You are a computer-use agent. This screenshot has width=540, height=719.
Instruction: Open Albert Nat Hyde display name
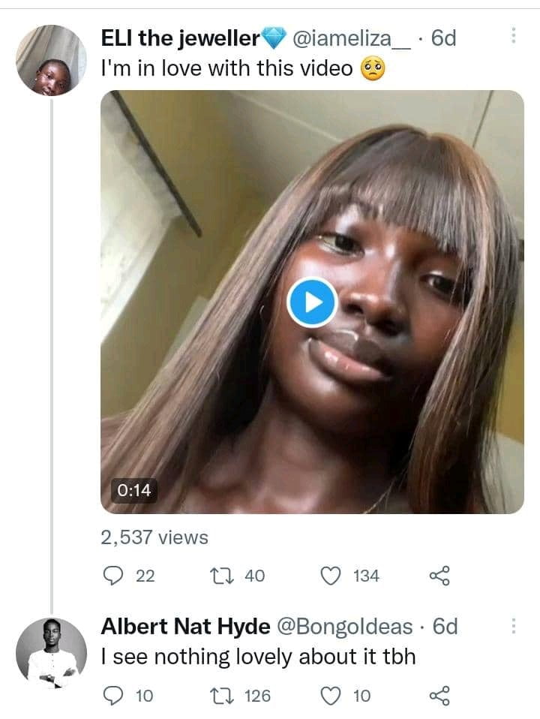[186, 627]
